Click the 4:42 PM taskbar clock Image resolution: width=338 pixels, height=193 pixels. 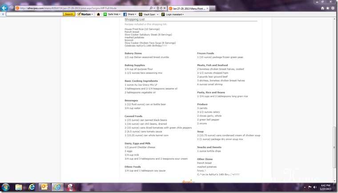click(x=326, y=187)
